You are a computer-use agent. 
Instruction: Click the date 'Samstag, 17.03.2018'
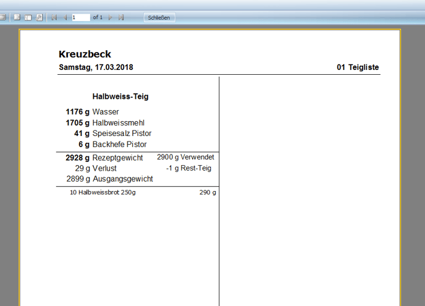point(96,67)
